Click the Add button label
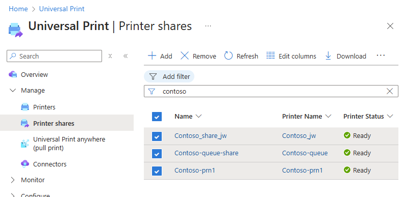Viewport: 403px width, 197px height. (x=166, y=56)
